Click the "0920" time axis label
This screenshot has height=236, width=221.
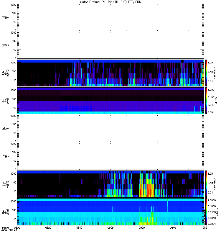click(142, 228)
